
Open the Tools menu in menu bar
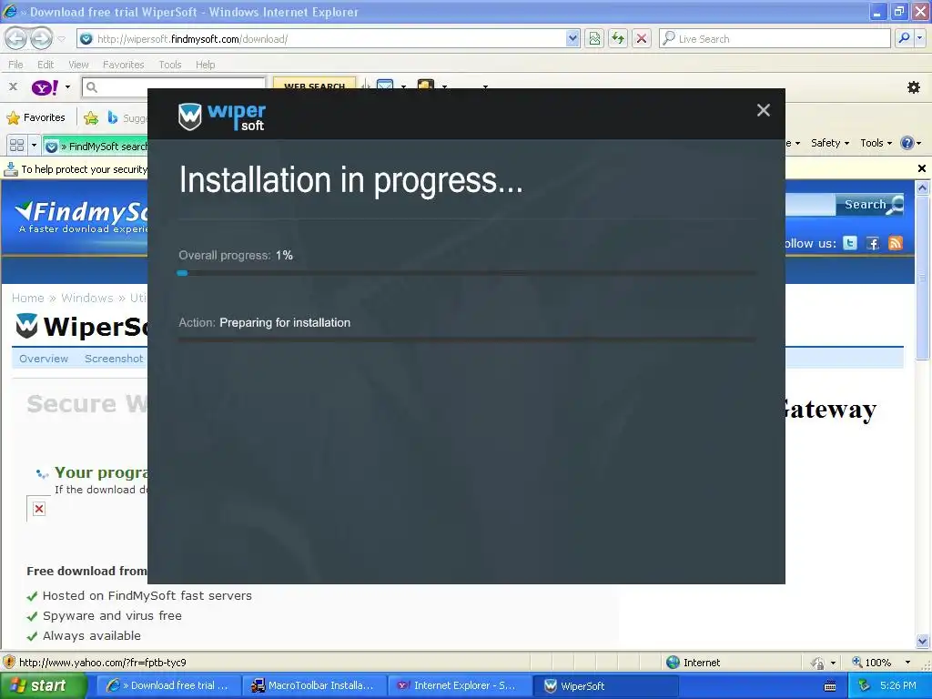pyautogui.click(x=169, y=65)
